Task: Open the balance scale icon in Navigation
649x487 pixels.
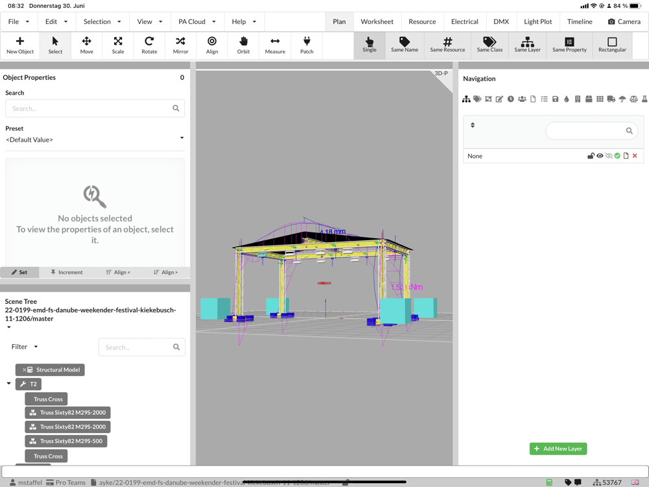Action: click(633, 99)
